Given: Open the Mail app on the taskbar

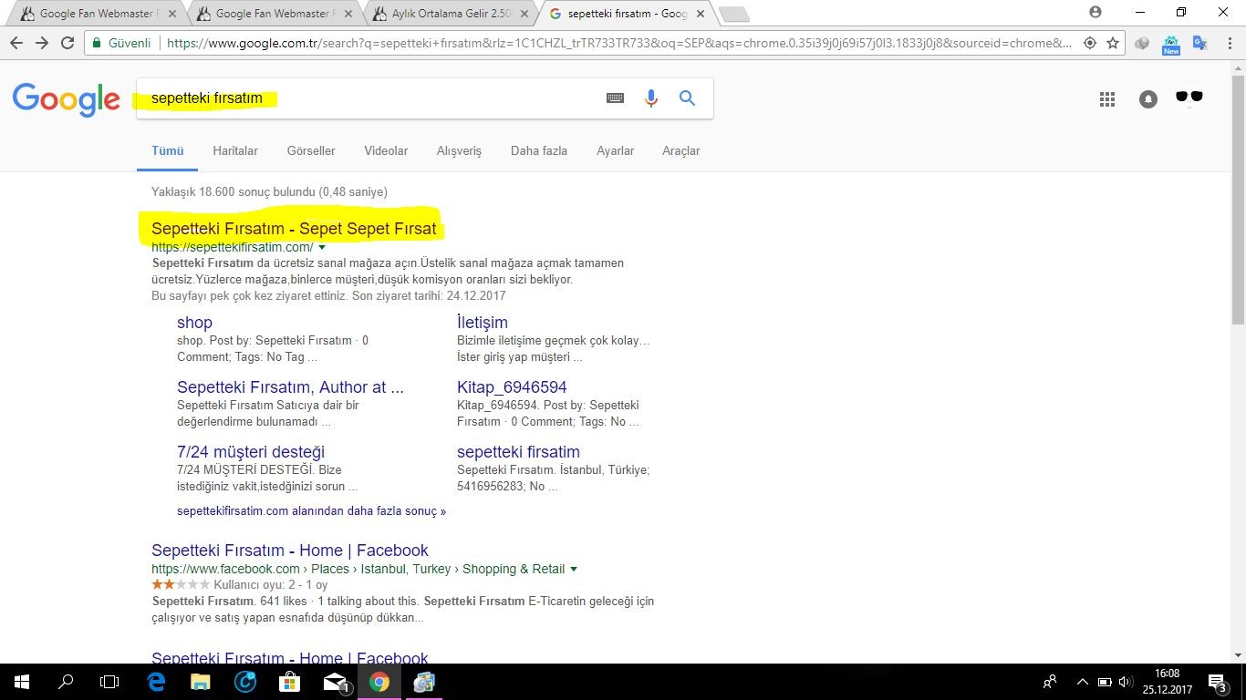Looking at the screenshot, I should coord(335,682).
